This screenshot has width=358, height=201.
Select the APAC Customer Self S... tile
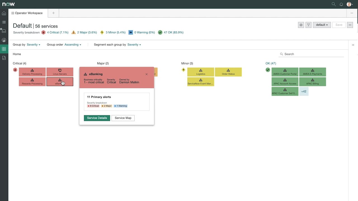(285, 91)
